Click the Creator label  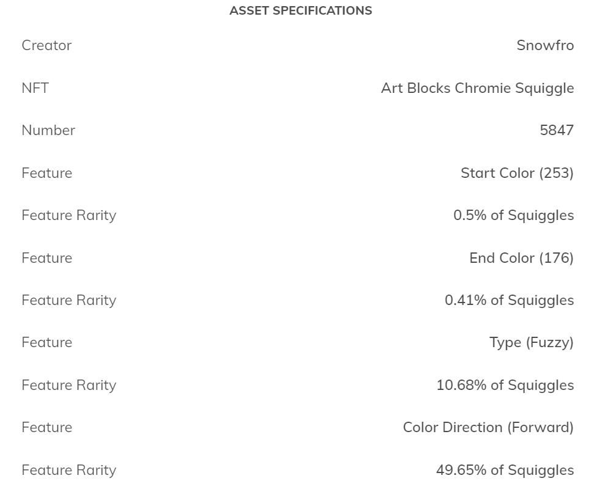point(46,45)
